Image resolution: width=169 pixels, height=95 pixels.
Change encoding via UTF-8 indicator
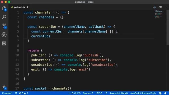[99, 93]
